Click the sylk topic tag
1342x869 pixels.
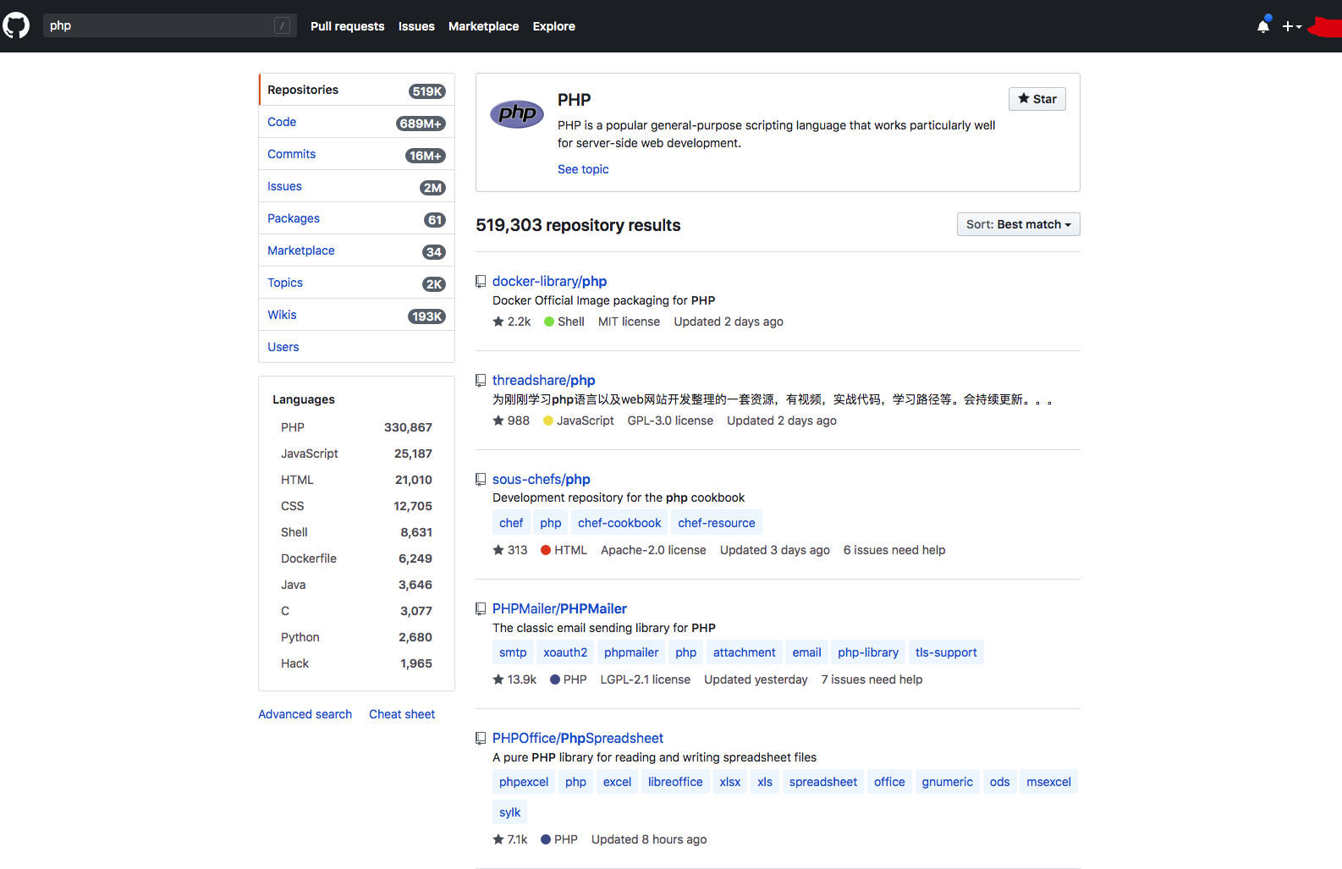coord(510,812)
